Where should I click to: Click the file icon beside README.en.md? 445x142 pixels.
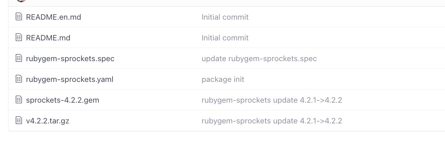[x=19, y=17]
